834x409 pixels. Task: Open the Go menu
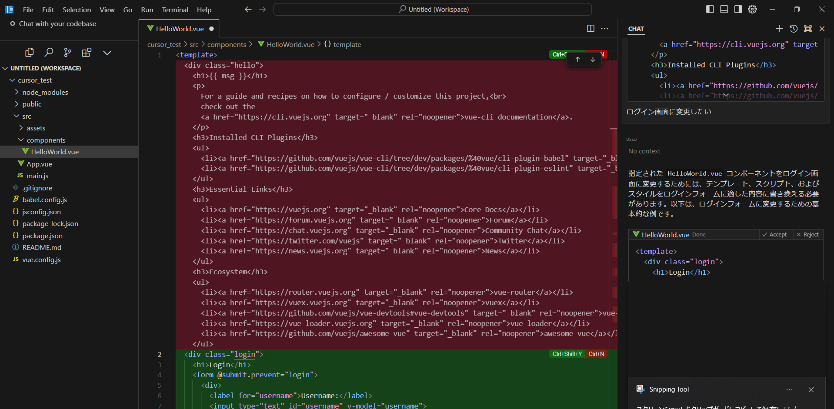pyautogui.click(x=128, y=10)
